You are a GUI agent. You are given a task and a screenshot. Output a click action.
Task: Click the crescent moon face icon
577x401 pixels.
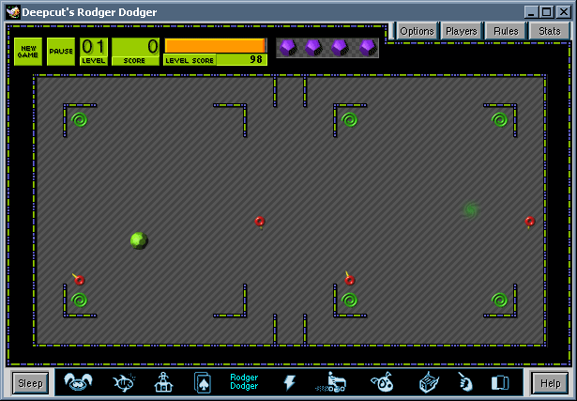point(463,382)
